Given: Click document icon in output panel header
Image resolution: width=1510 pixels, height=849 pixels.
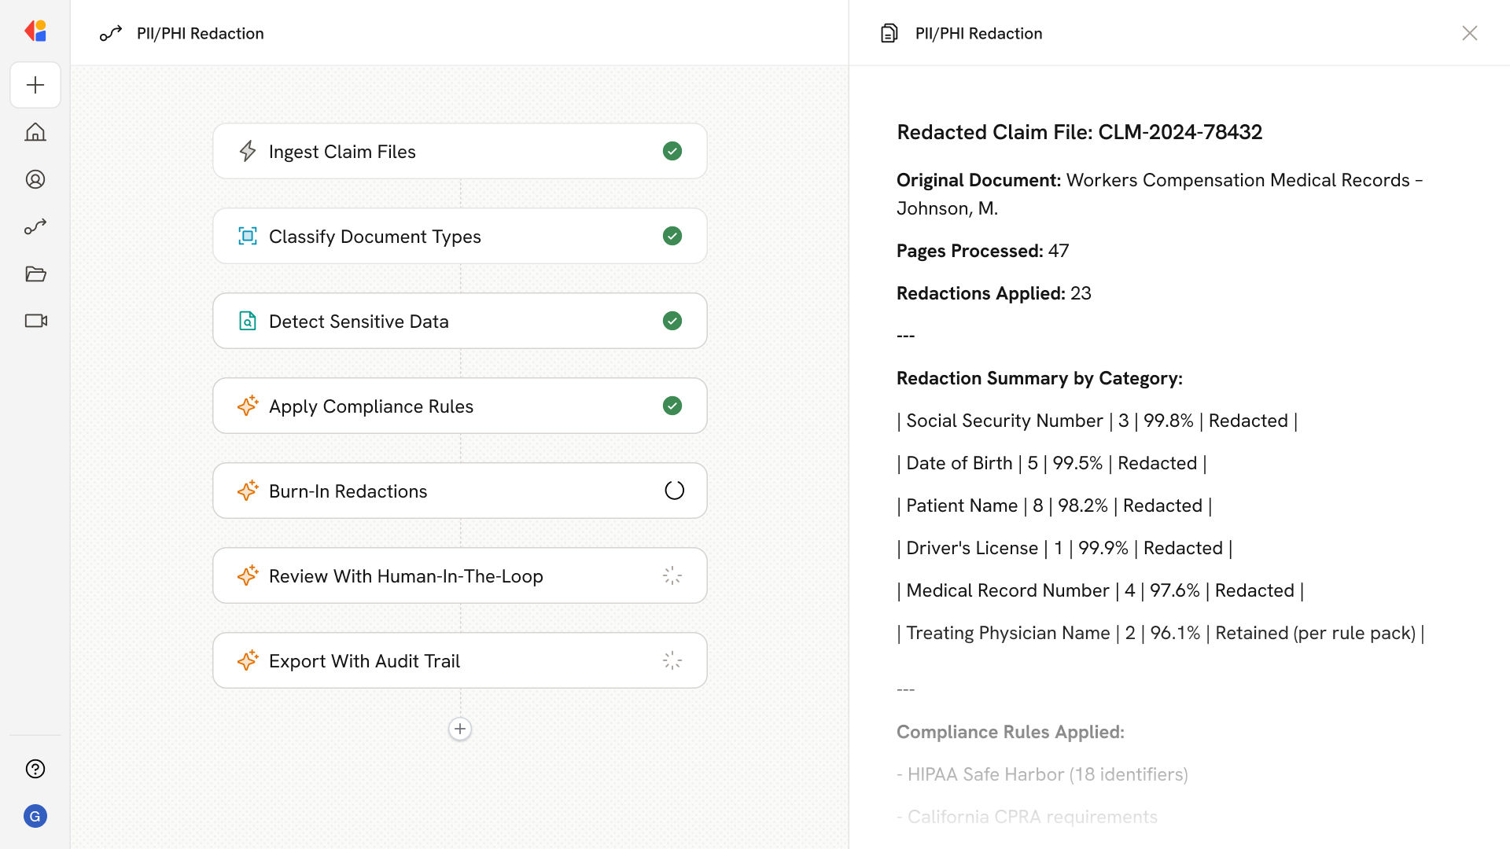Looking at the screenshot, I should (889, 33).
